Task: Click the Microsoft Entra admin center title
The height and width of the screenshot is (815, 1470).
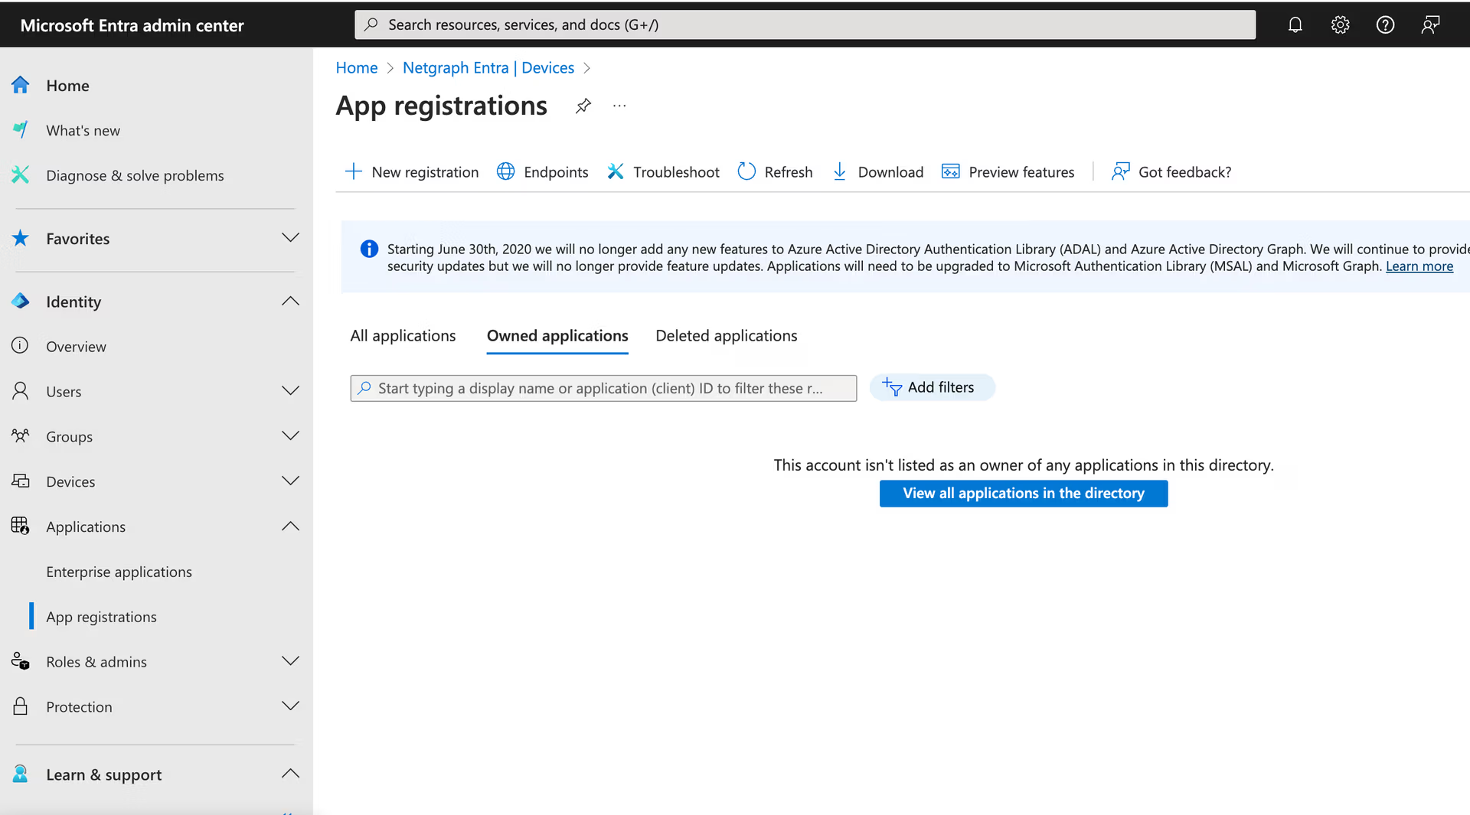Action: tap(132, 25)
